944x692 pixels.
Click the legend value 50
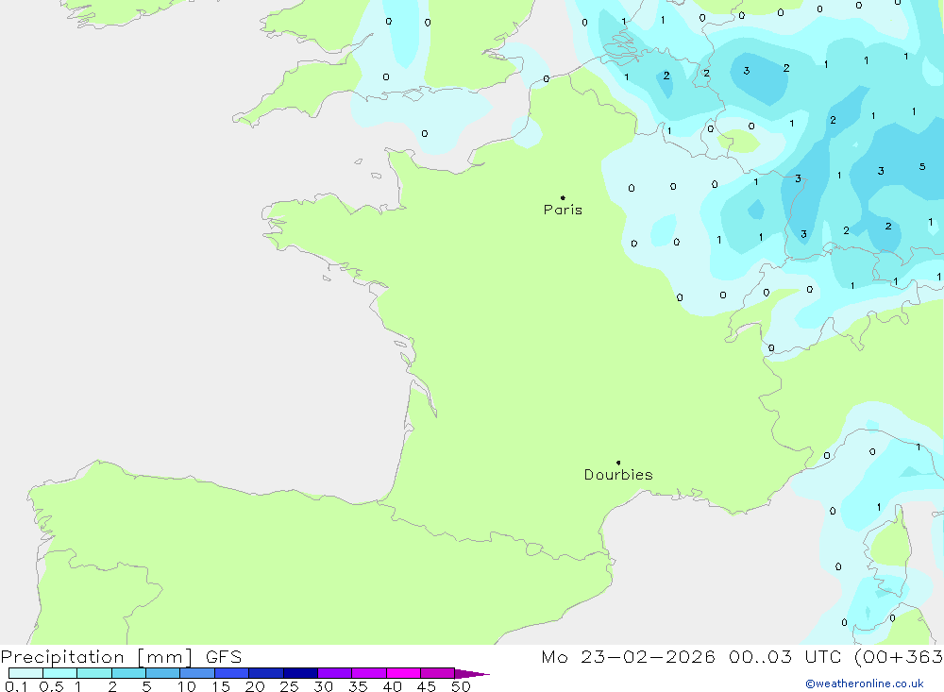coord(462,686)
